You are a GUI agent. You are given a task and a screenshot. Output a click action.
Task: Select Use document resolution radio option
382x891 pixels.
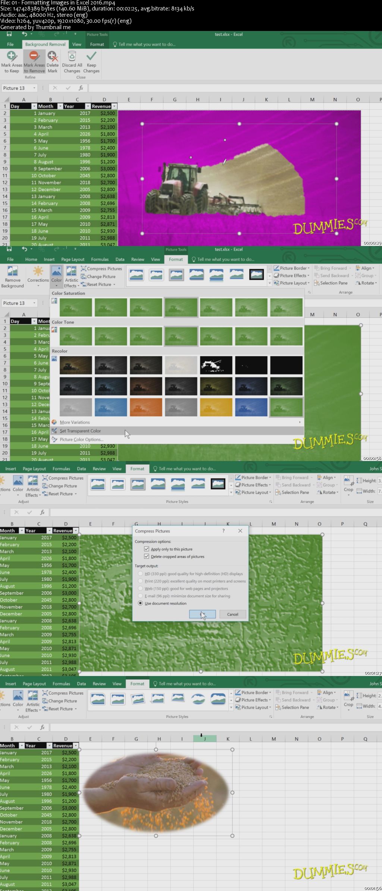[x=140, y=603]
